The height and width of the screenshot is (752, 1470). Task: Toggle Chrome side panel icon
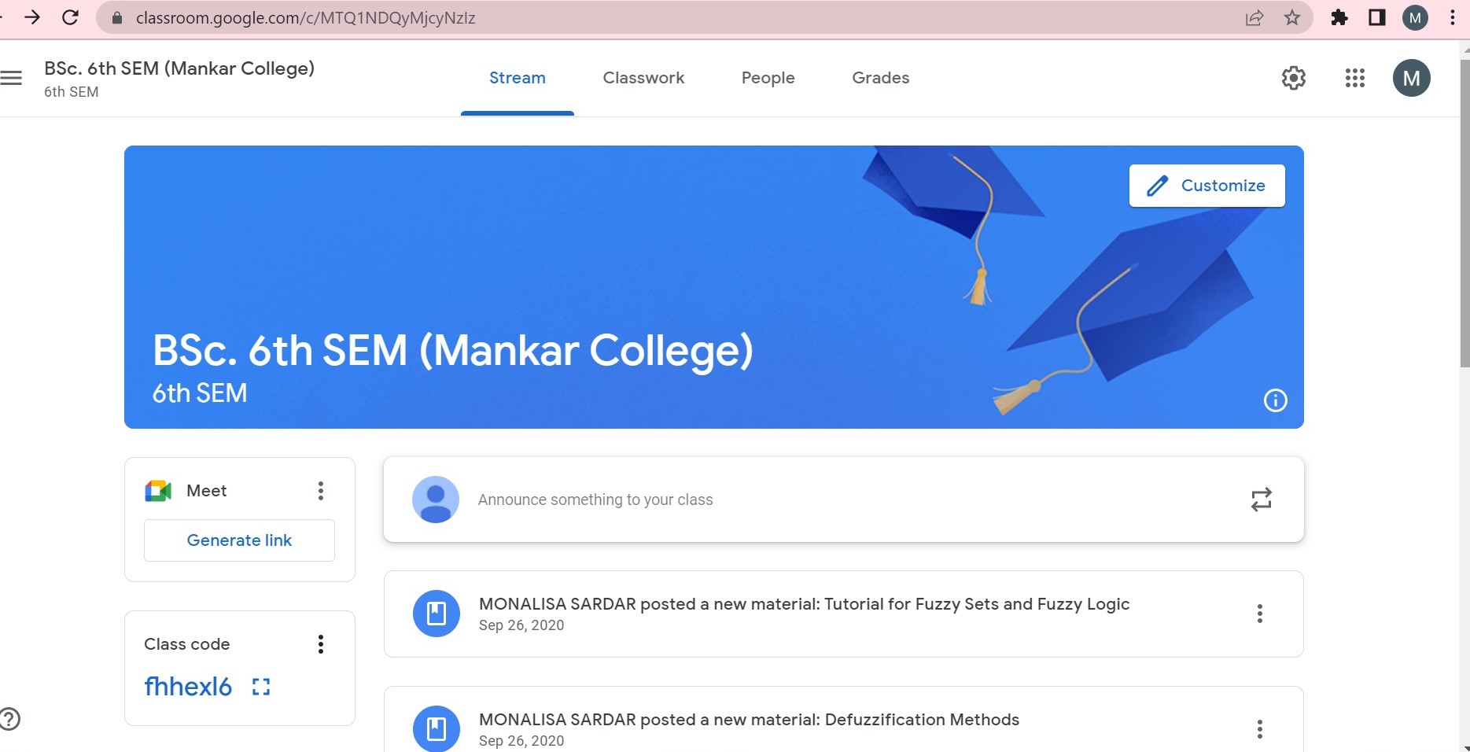pos(1376,17)
